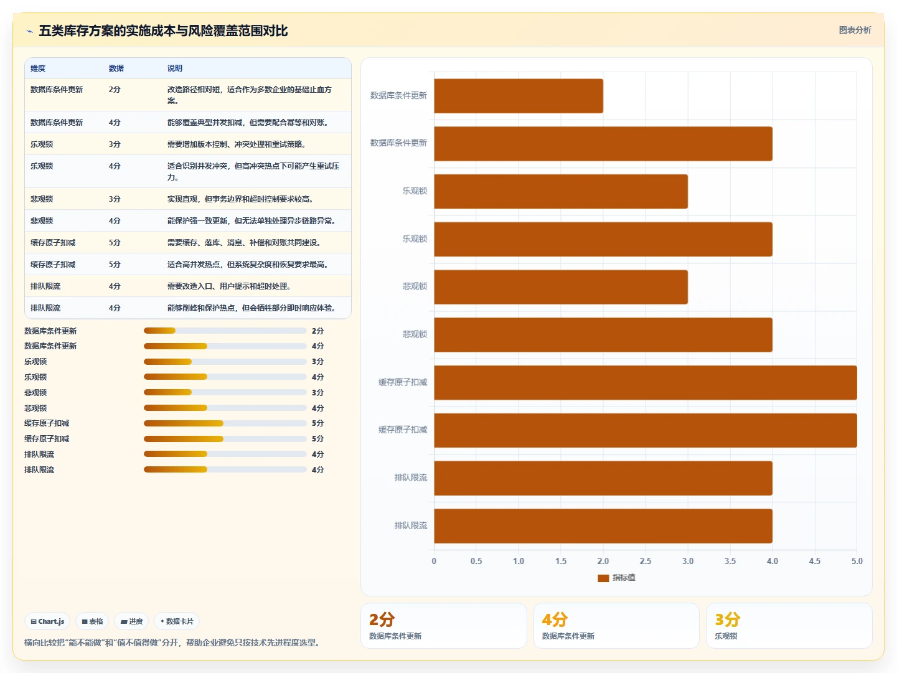Click the 3分 progress bar for 乐观锁
The image size is (897, 673).
[225, 362]
